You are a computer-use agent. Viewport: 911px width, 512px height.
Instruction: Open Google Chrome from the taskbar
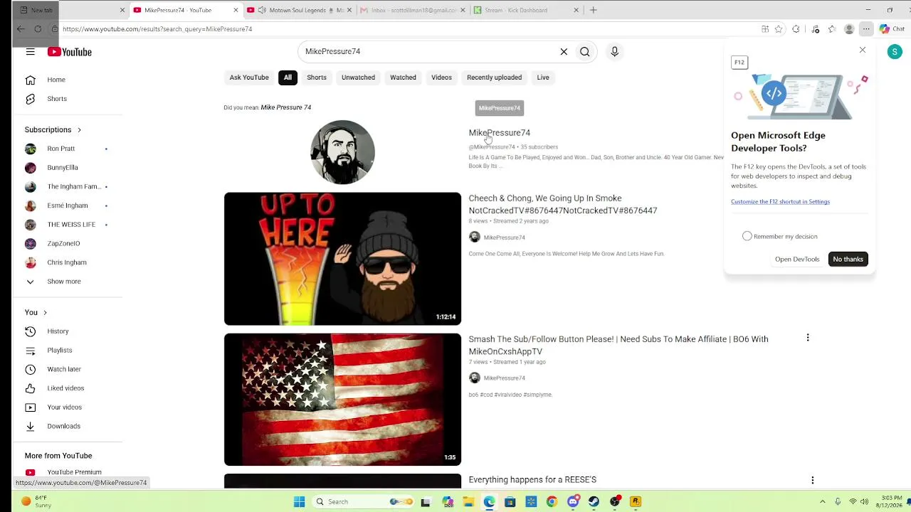552,502
